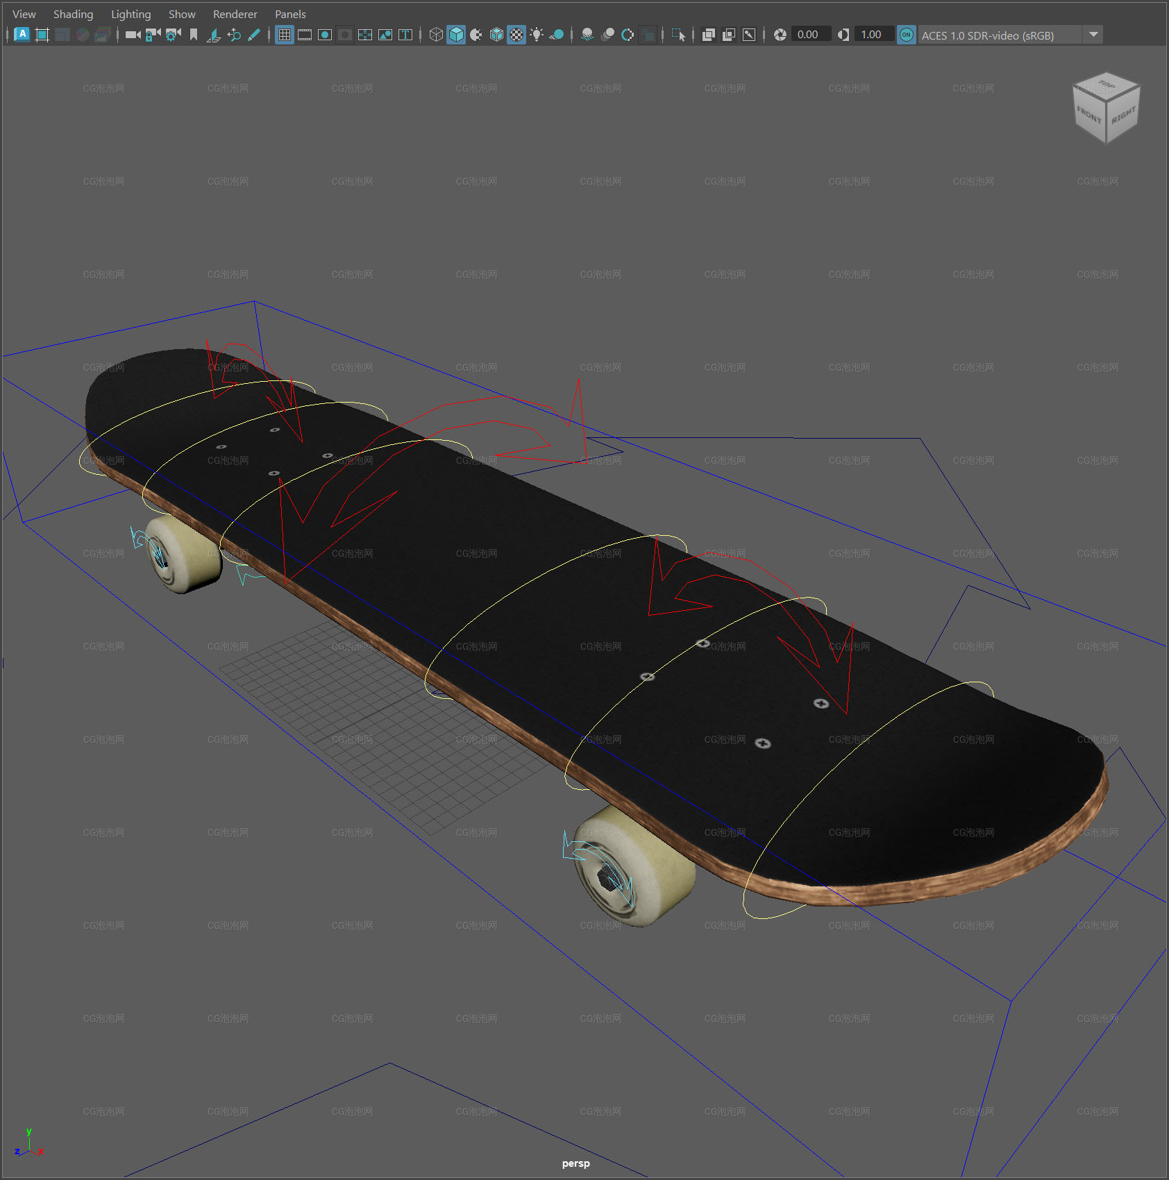Screen dimensions: 1169x1180
Task: Open the Shading menu
Action: 73,14
